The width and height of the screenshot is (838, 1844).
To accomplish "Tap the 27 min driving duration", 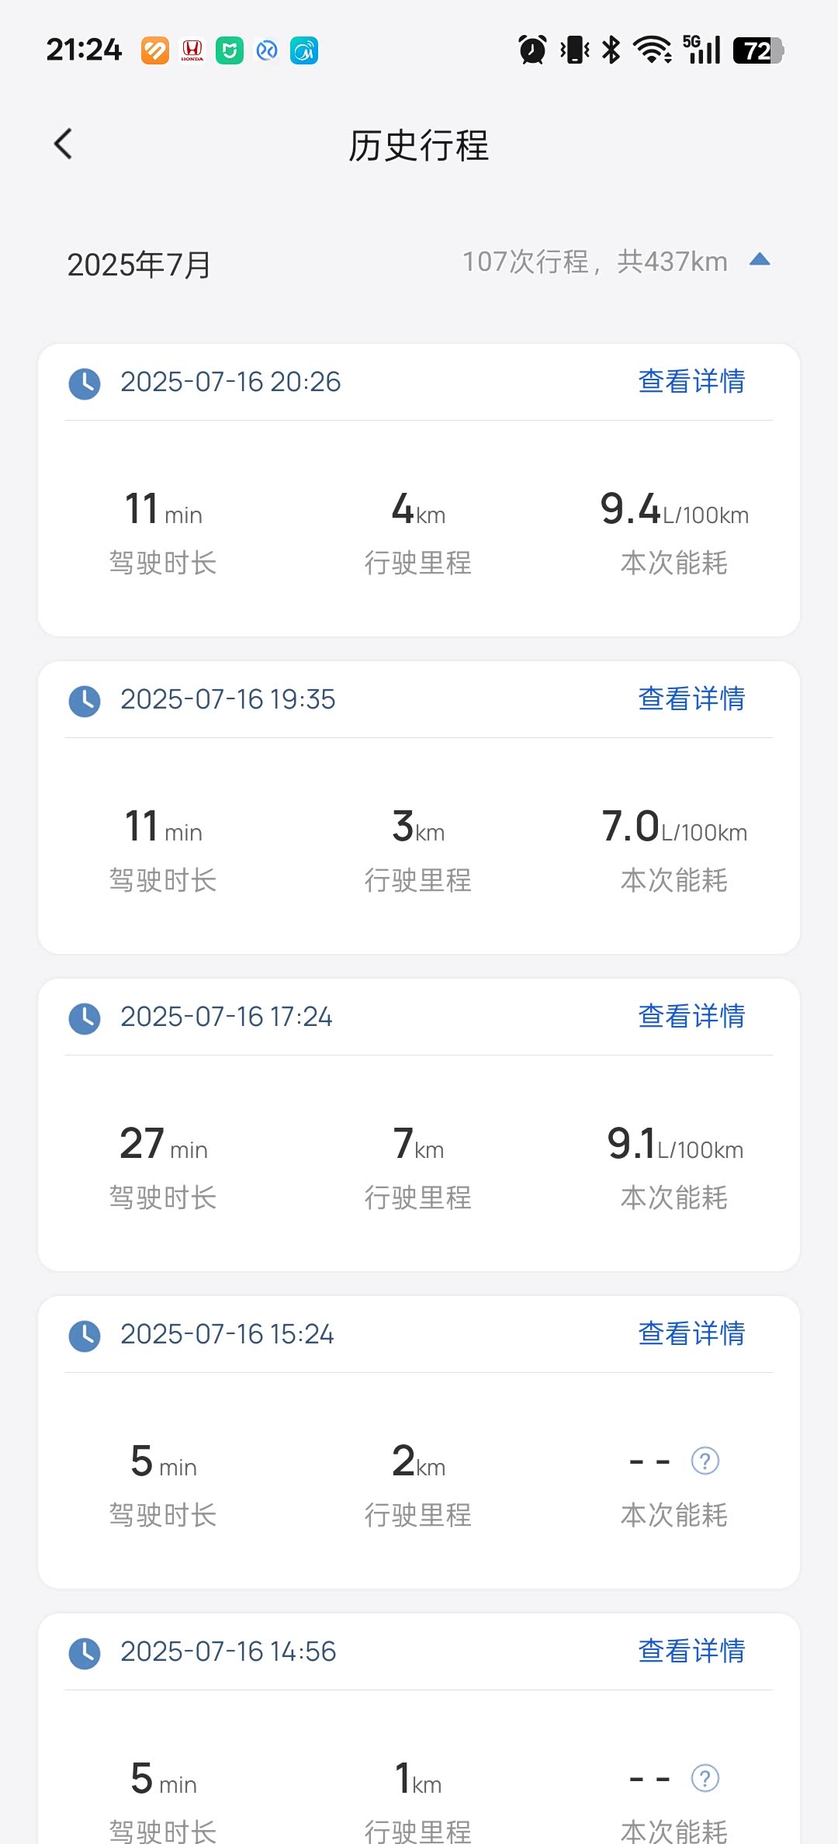I will point(163,1144).
